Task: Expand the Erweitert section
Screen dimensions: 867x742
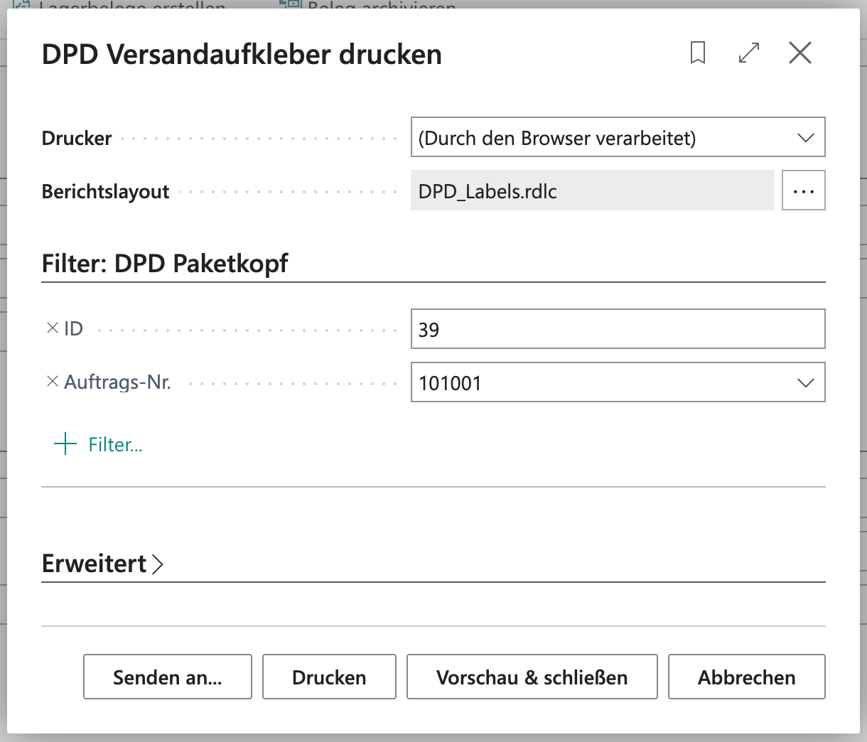Action: 103,564
